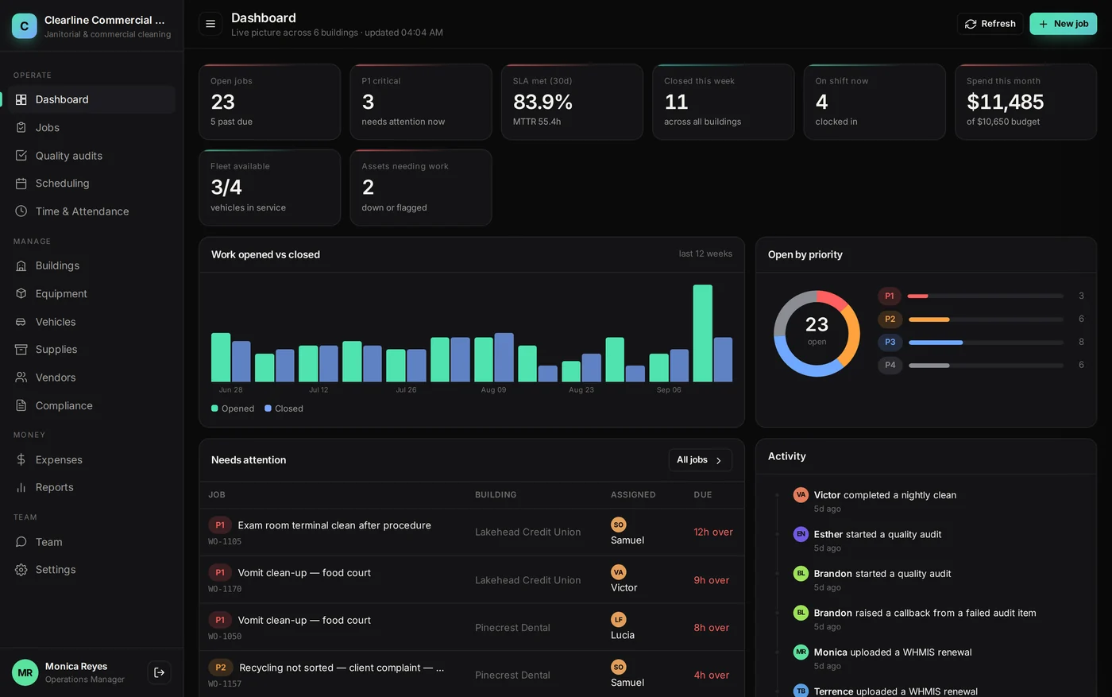Click Monica Reyes MR avatar in sidebar footer
This screenshot has height=697, width=1112.
(x=25, y=672)
